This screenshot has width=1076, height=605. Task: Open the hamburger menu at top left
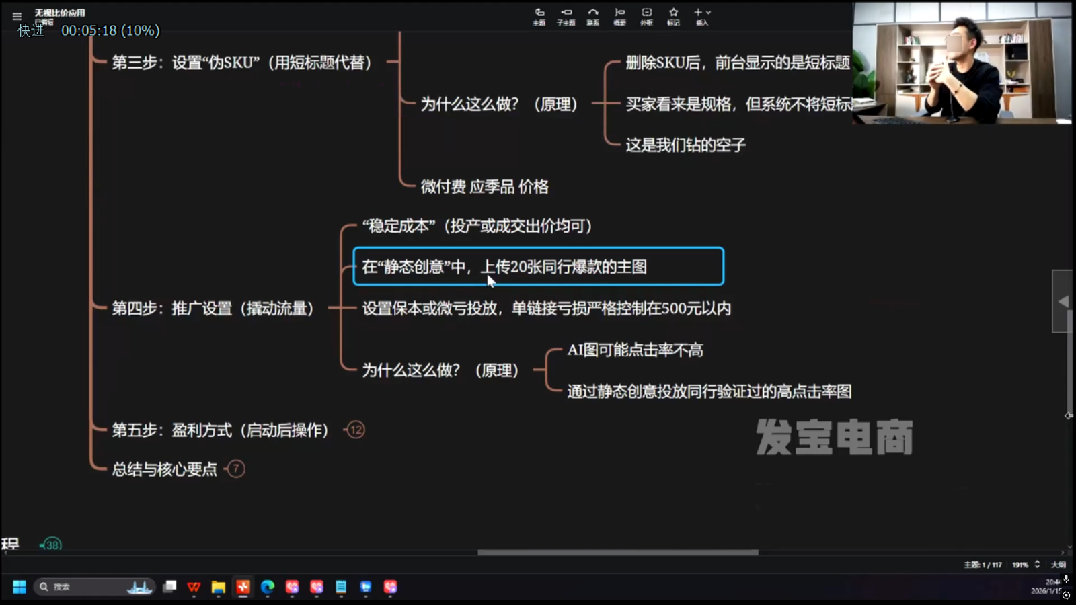click(17, 17)
